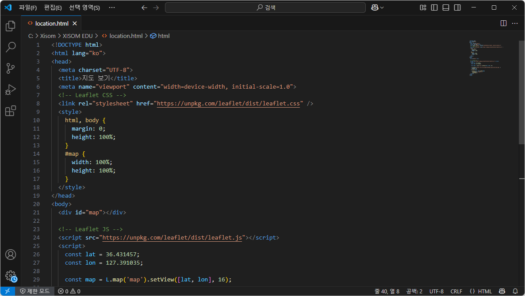Open the Run and Debug view
The image size is (525, 296).
click(x=10, y=90)
